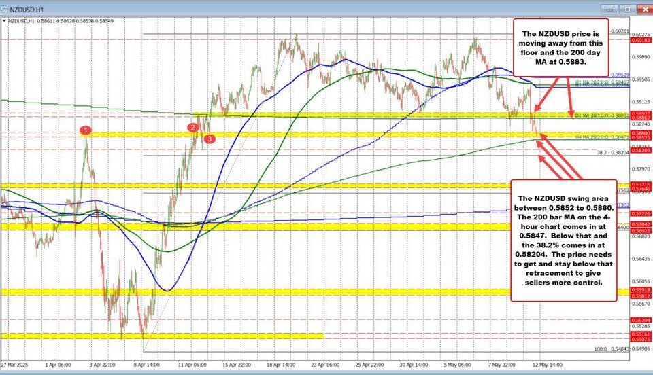Click the 0.60281 Fibonacci top label

(619, 31)
